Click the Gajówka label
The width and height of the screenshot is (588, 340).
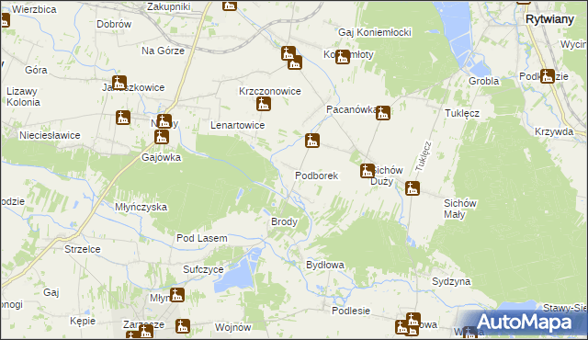pos(162,157)
